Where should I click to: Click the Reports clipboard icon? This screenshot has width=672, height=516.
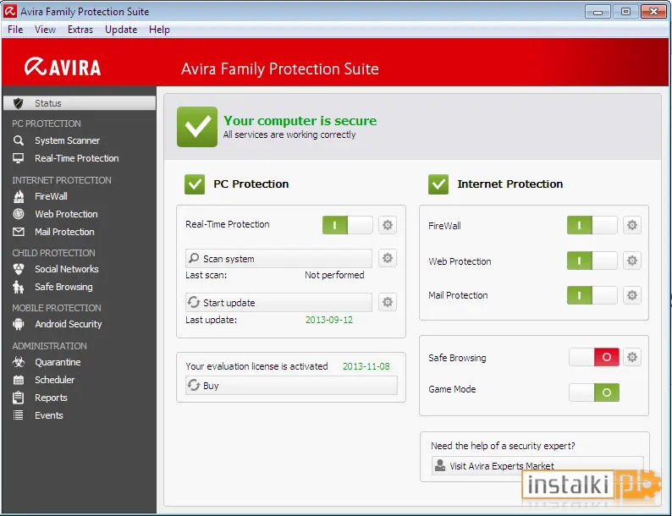tap(19, 398)
